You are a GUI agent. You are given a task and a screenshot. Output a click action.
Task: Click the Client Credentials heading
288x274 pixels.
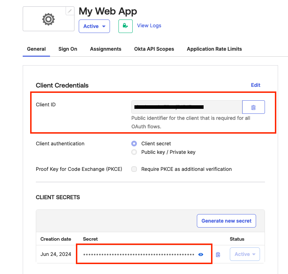(x=62, y=85)
